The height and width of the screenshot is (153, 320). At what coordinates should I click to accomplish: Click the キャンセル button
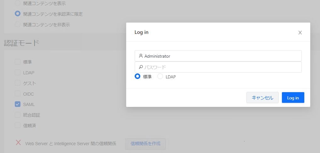262,98
